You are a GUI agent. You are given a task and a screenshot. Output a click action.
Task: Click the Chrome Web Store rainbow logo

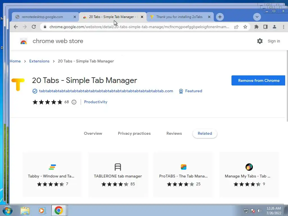pyautogui.click(x=24, y=41)
